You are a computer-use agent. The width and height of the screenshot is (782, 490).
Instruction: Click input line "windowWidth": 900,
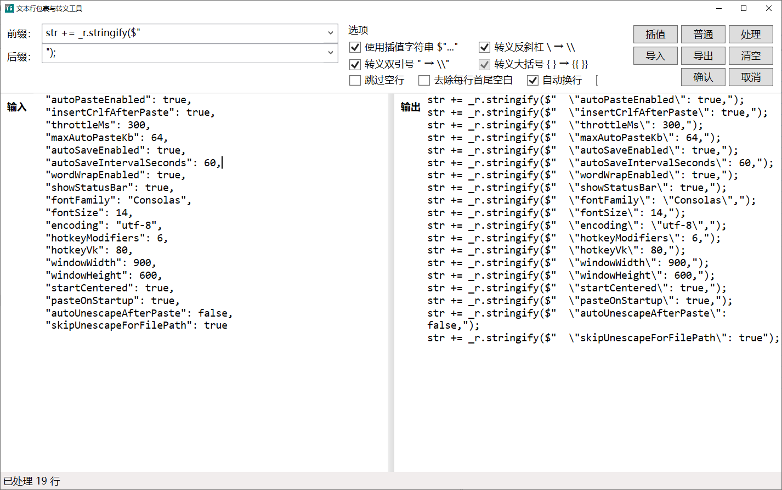101,263
